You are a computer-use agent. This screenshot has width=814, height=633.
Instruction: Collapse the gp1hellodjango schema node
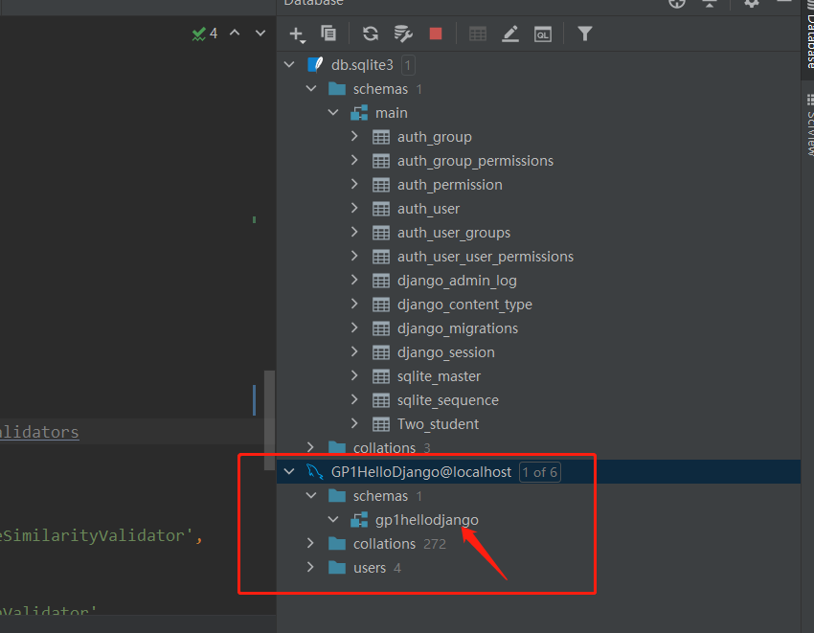tap(333, 519)
